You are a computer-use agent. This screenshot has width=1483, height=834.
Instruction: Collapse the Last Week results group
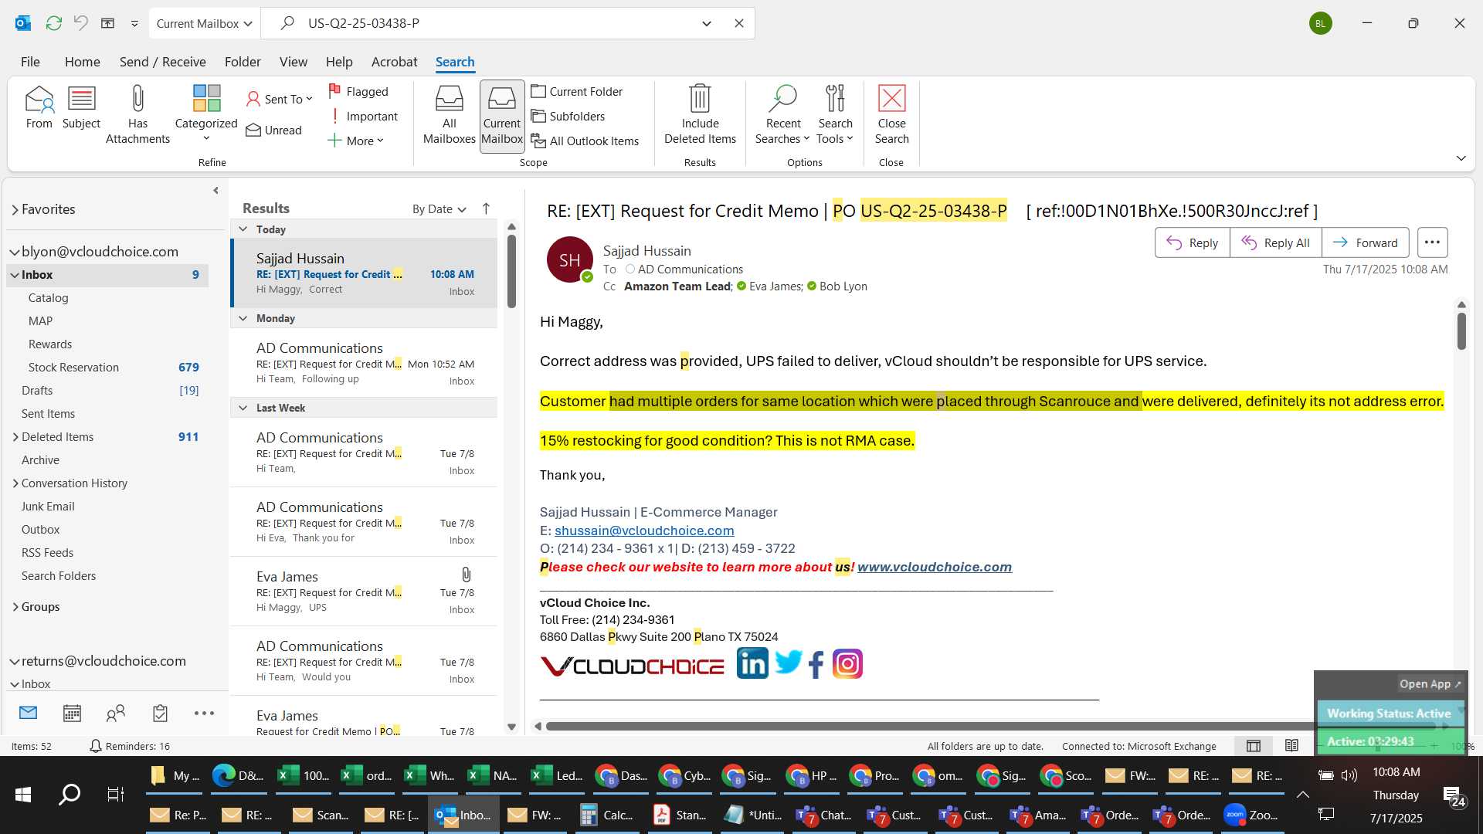[243, 408]
